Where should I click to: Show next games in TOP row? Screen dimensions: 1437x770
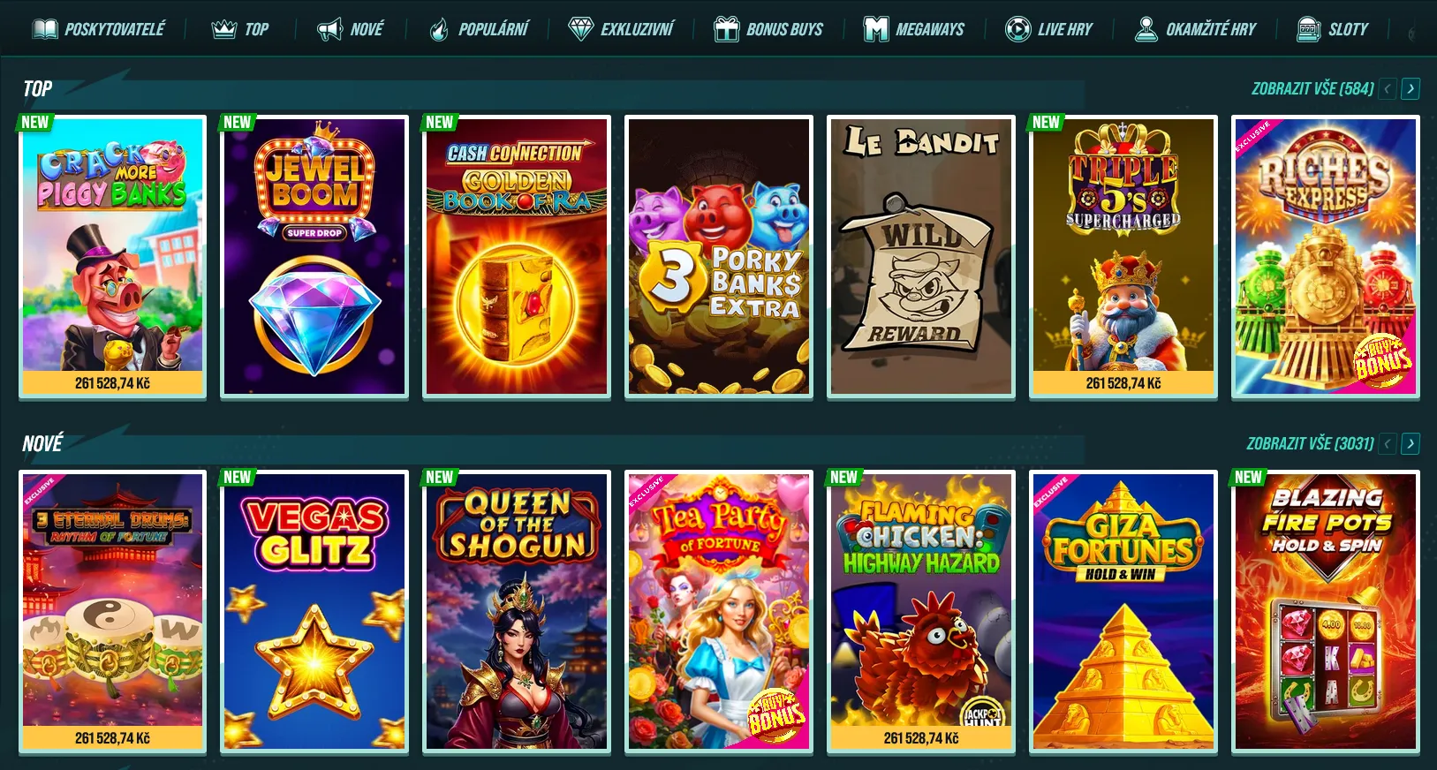(x=1411, y=88)
